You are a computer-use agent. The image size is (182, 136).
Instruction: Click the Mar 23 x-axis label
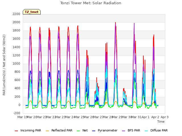[60, 117]
